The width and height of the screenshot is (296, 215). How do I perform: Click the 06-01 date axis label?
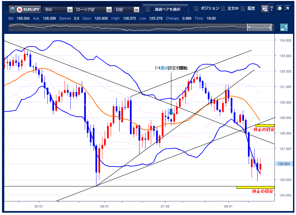[x=104, y=206]
